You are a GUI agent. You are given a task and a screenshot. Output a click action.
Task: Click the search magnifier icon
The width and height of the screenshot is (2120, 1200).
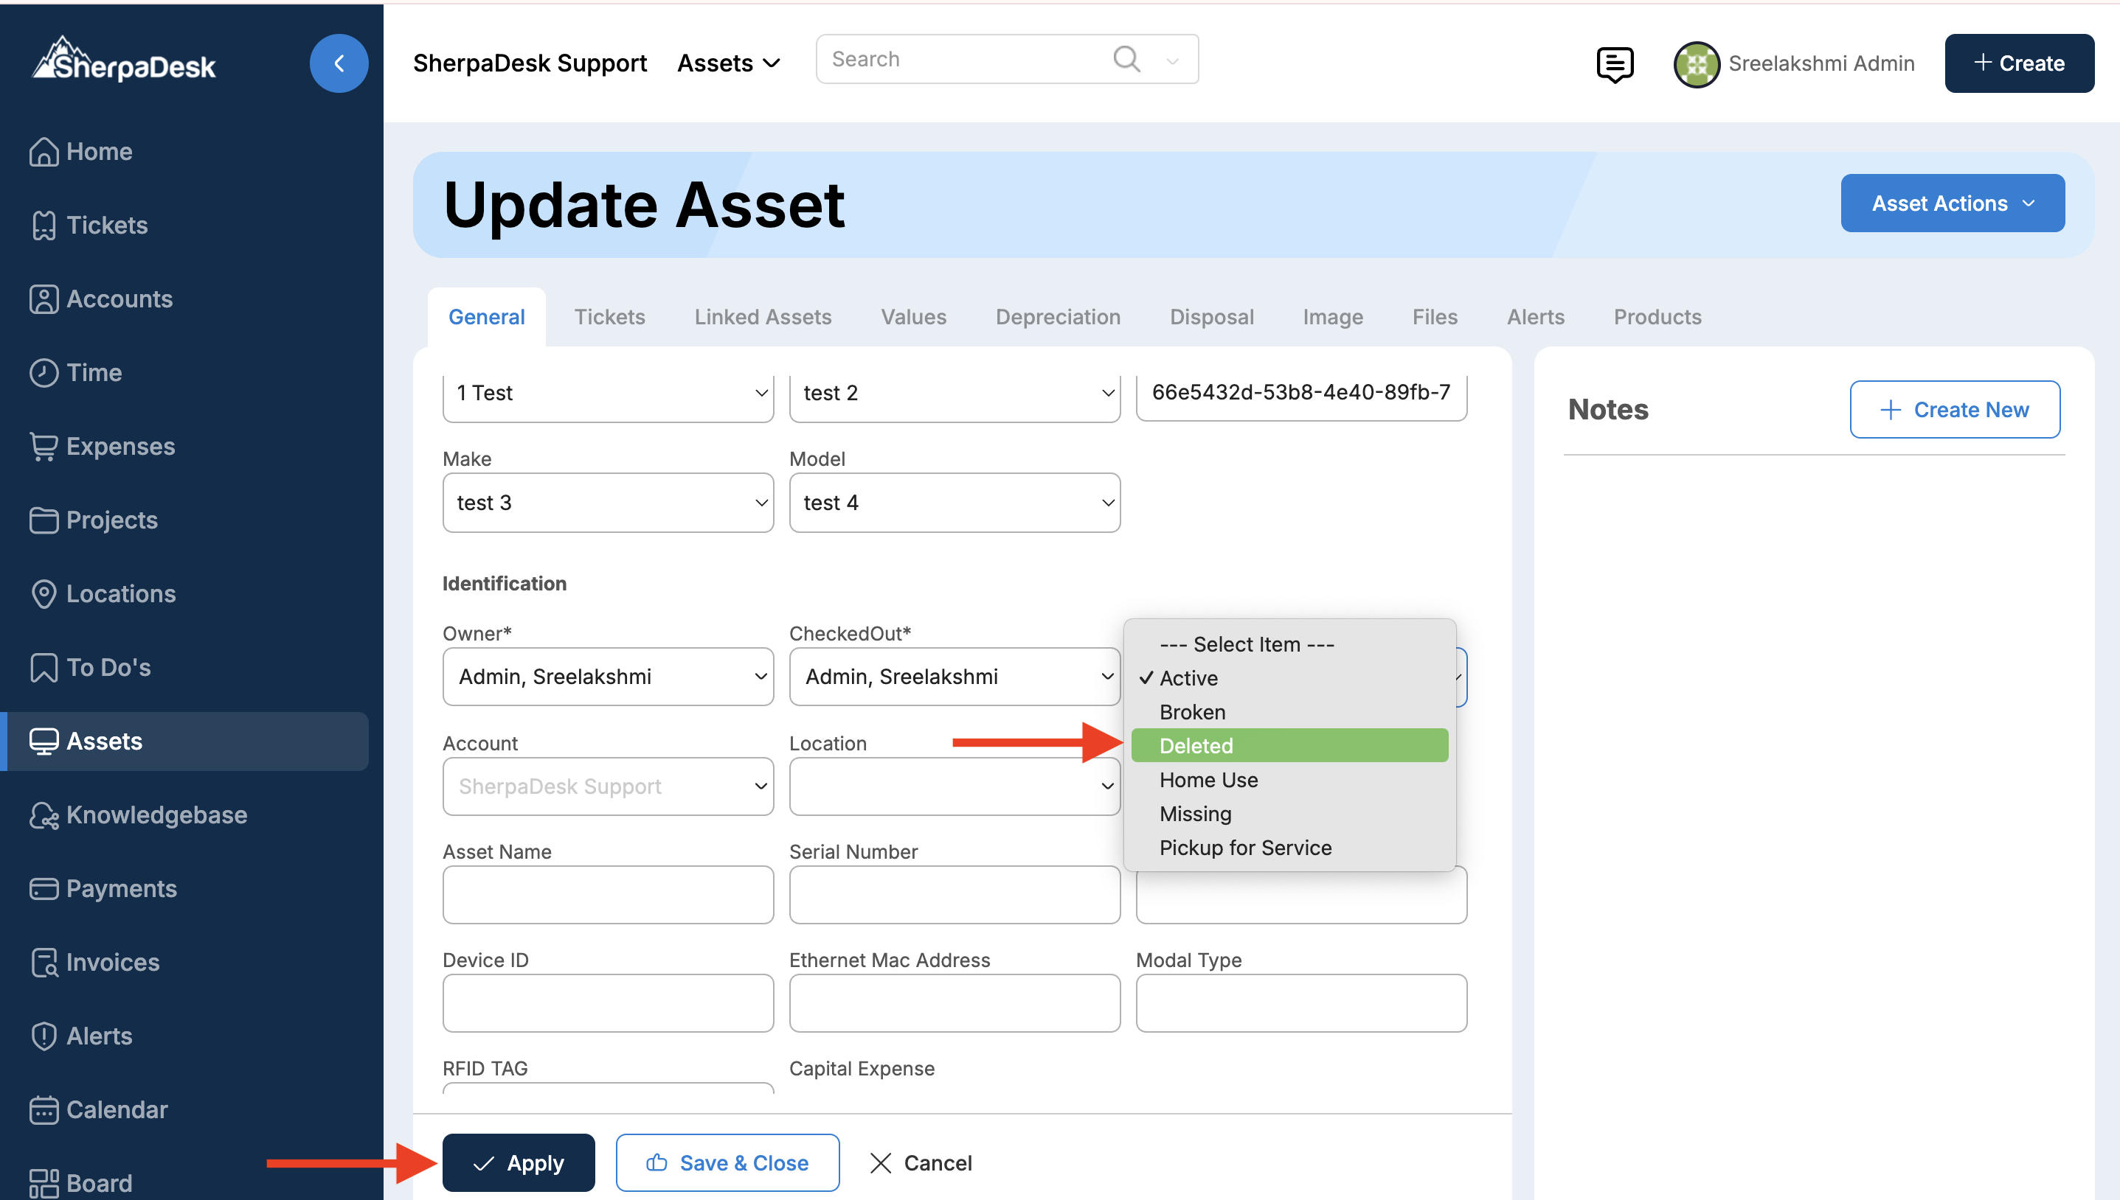(x=1126, y=60)
